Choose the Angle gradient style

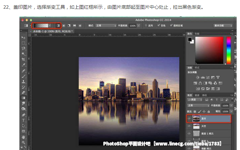[x=69, y=26]
